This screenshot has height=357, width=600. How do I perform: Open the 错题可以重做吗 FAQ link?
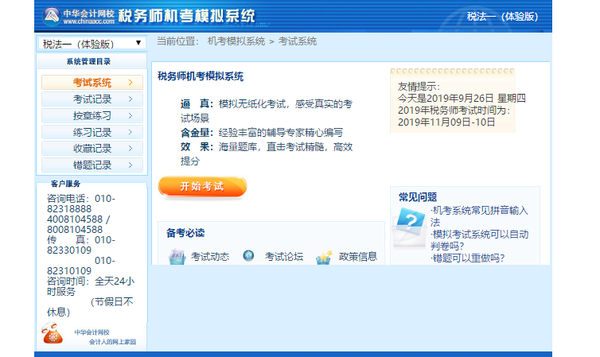tap(469, 258)
